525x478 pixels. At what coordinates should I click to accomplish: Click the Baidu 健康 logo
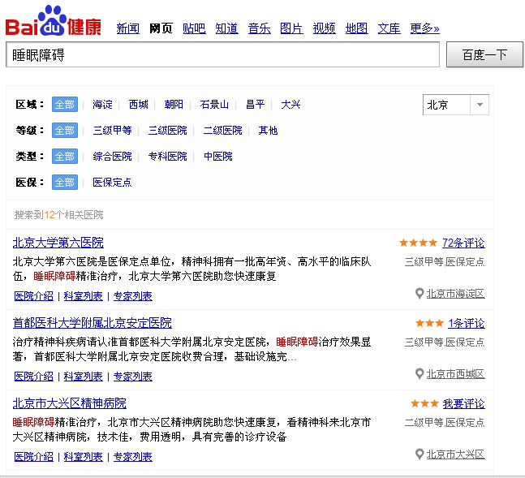(x=54, y=21)
